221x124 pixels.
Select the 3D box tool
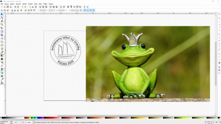pos(2,35)
